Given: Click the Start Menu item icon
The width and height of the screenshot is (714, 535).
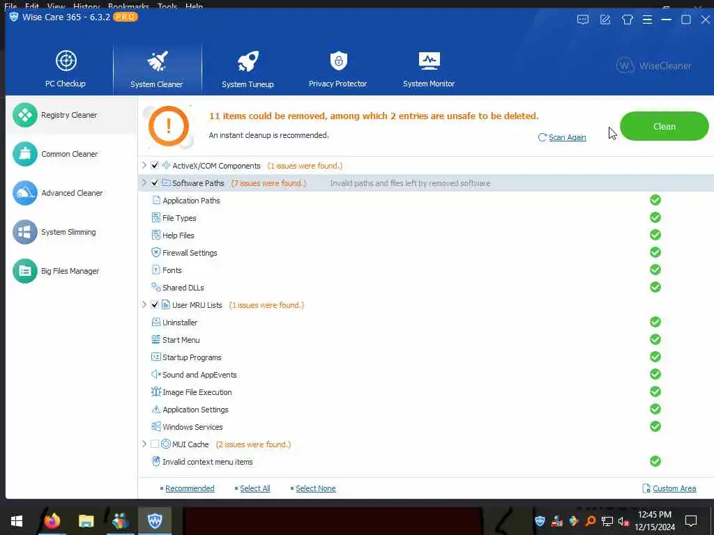Looking at the screenshot, I should 156,339.
